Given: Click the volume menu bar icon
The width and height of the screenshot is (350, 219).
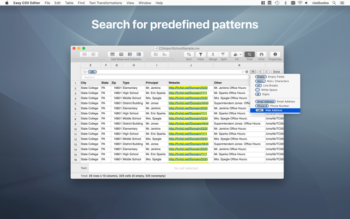Looking at the screenshot, I should tap(306, 3).
